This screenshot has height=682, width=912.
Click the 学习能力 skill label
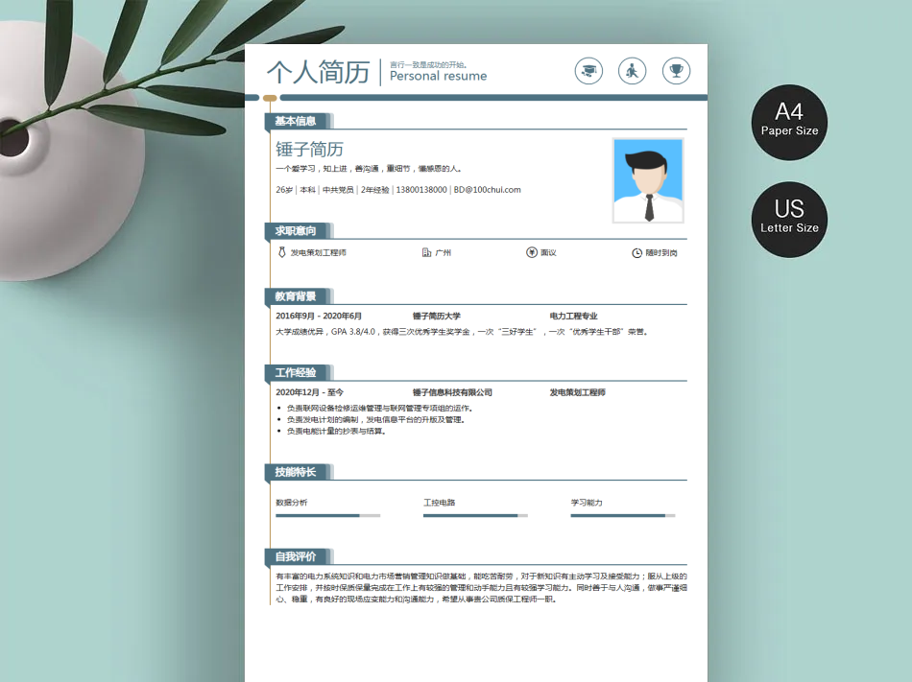click(x=587, y=503)
